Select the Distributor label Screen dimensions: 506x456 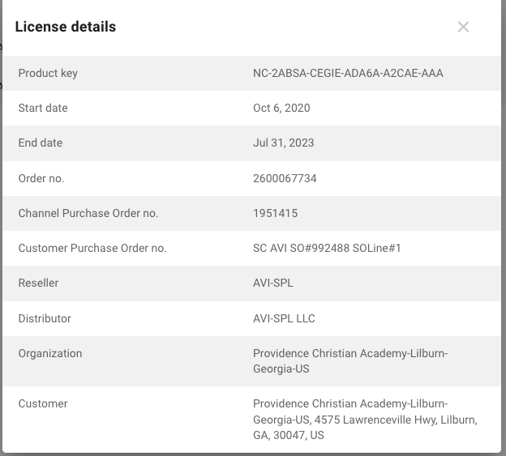45,318
